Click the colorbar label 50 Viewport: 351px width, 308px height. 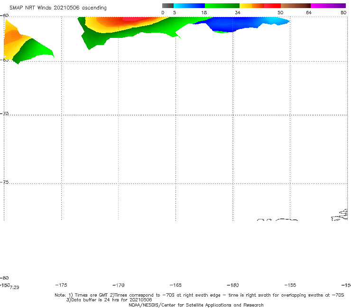pos(280,12)
